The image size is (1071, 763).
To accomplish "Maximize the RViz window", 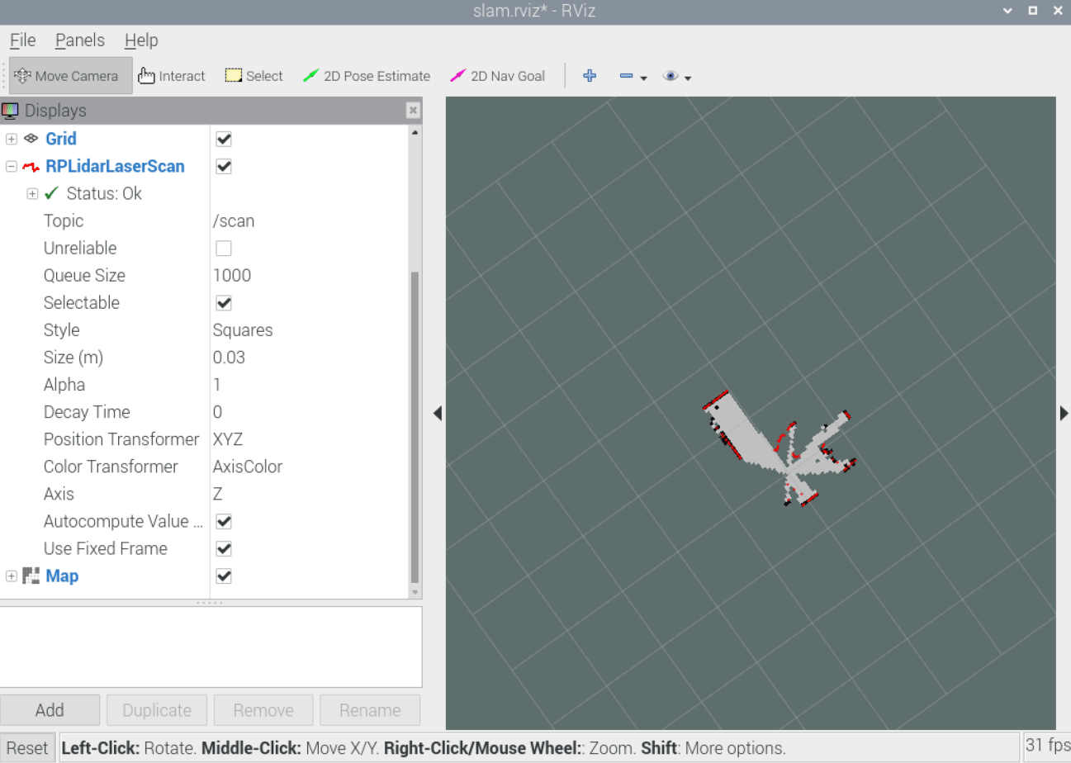I will [x=1032, y=11].
